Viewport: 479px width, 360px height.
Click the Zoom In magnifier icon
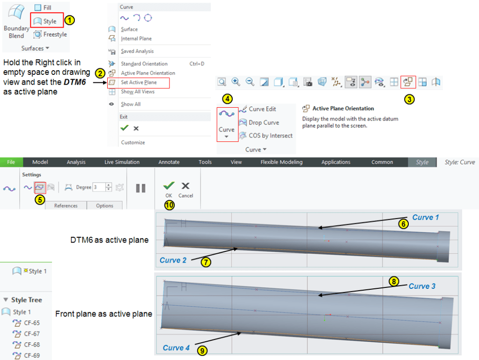pyautogui.click(x=236, y=82)
